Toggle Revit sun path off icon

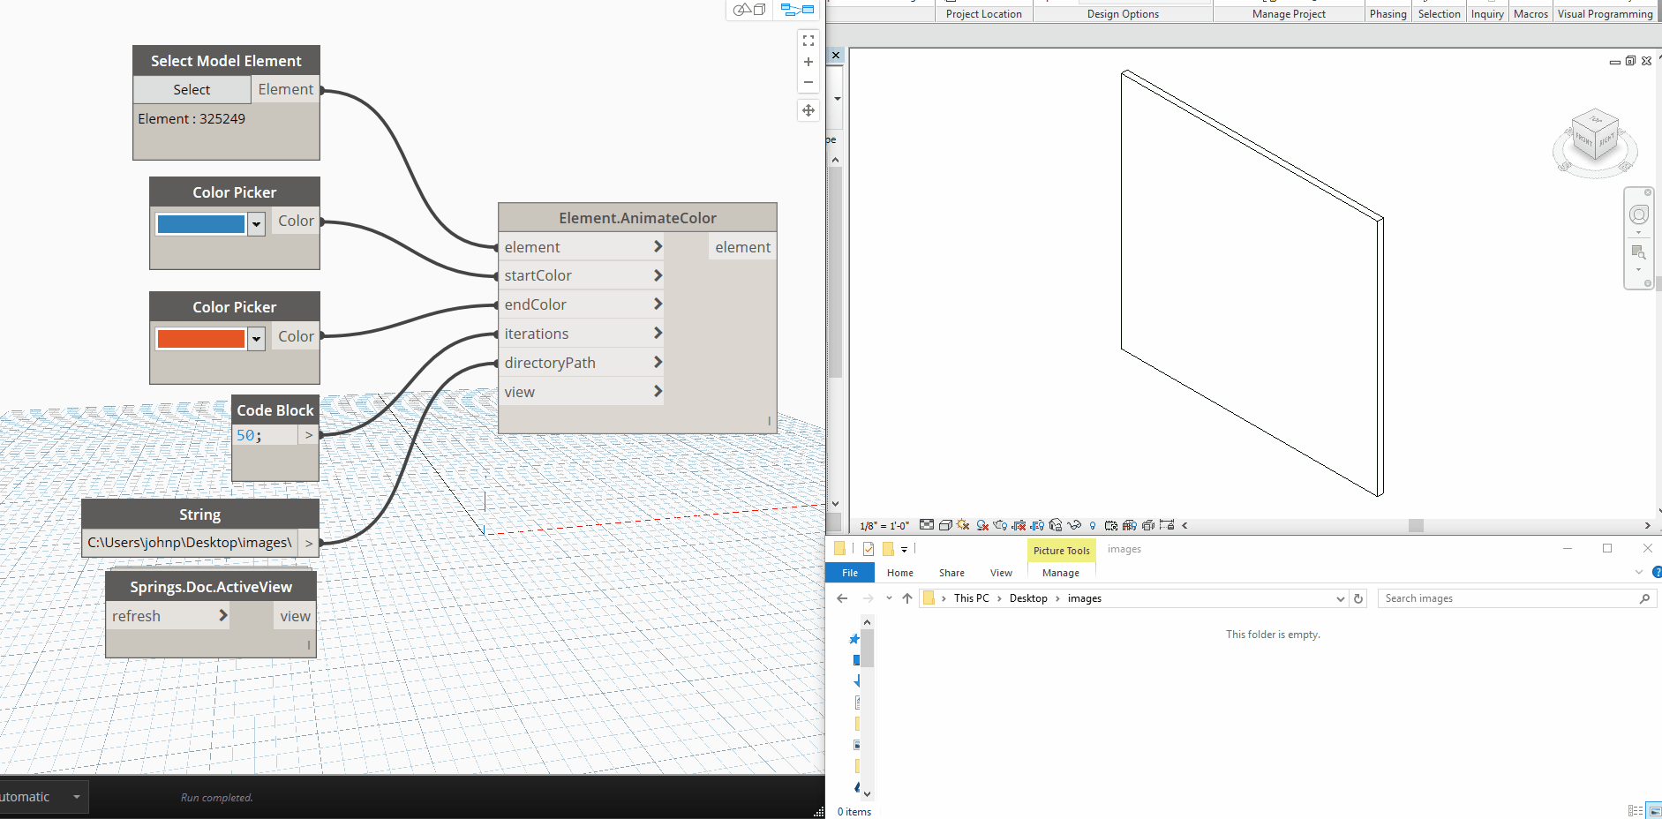point(963,525)
